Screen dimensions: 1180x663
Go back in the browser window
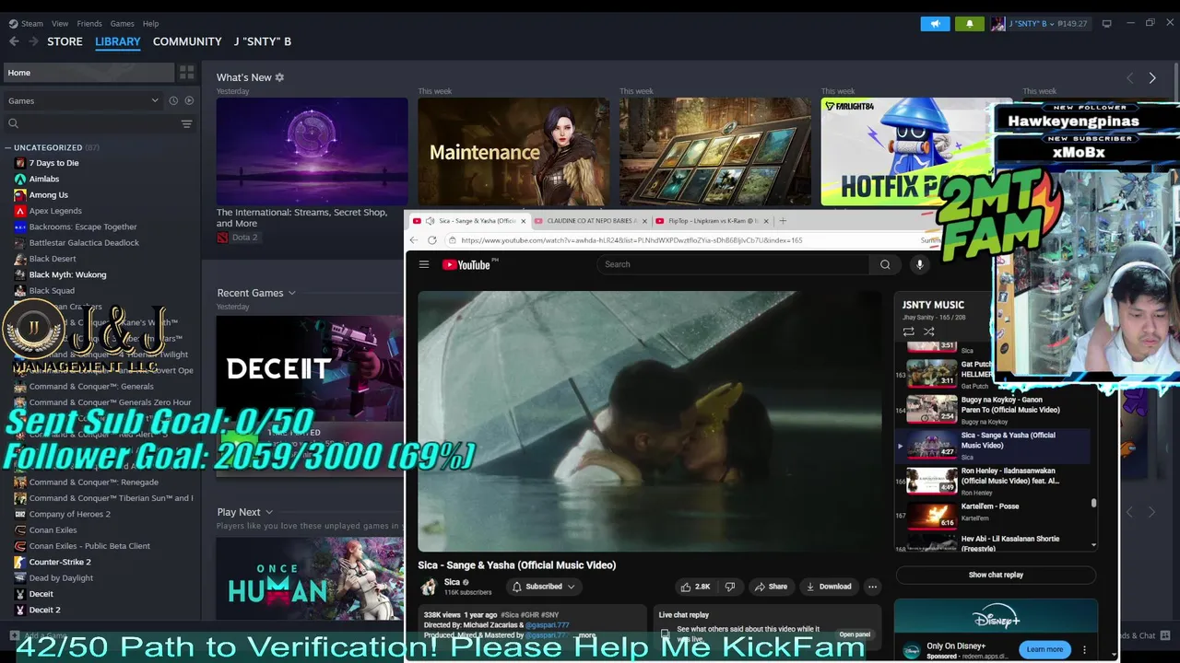pos(414,240)
